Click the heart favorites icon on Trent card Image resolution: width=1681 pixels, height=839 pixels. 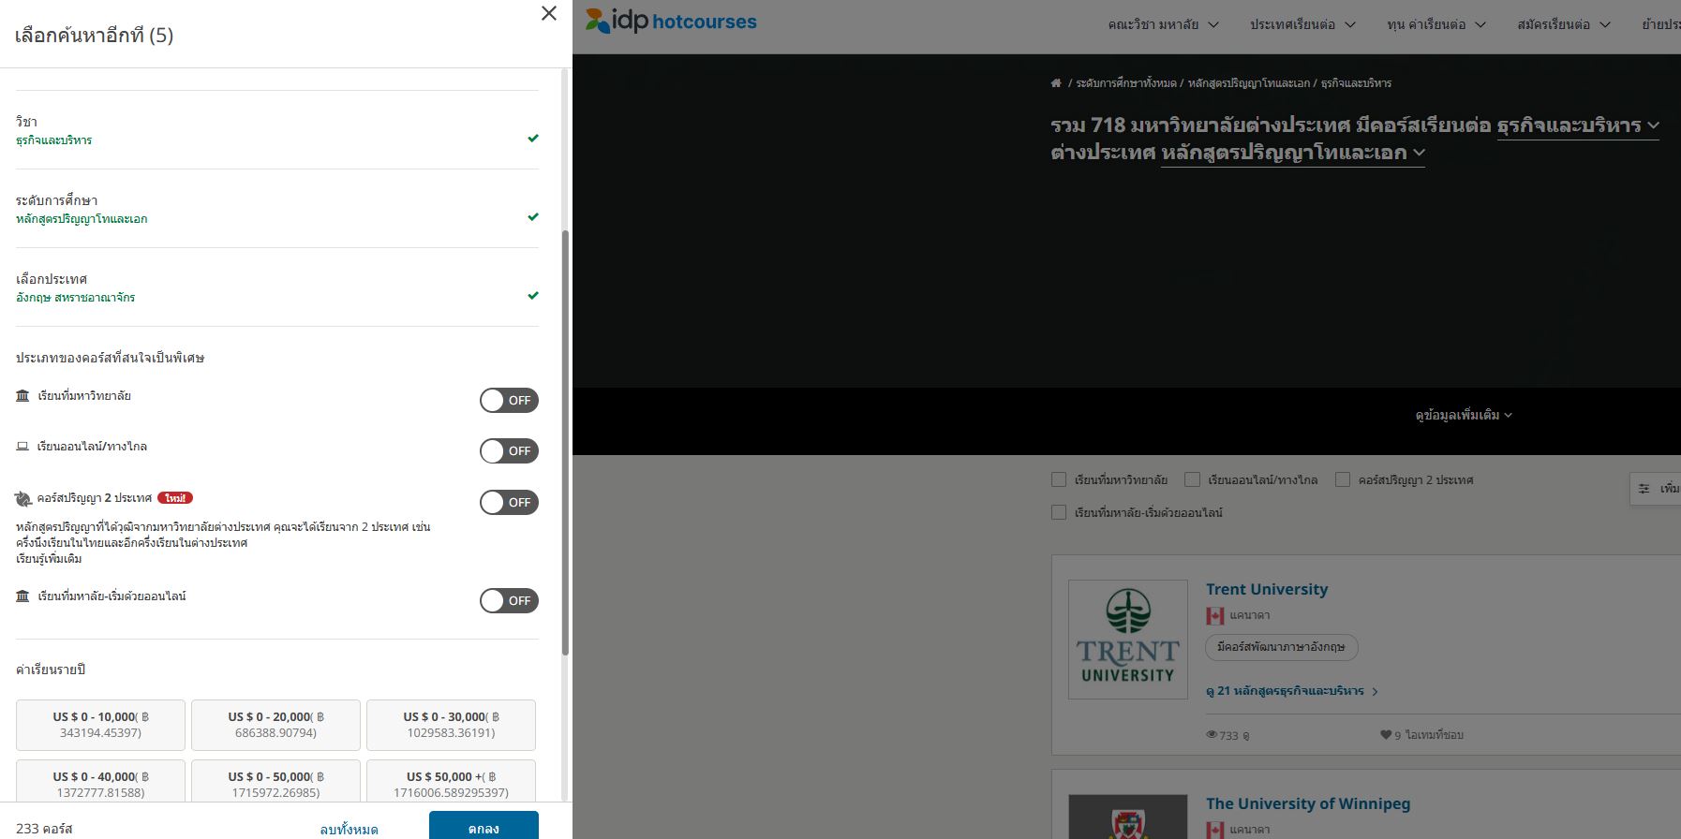click(x=1386, y=735)
